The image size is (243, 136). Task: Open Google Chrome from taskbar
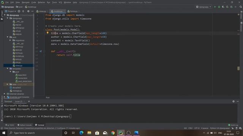(113, 133)
